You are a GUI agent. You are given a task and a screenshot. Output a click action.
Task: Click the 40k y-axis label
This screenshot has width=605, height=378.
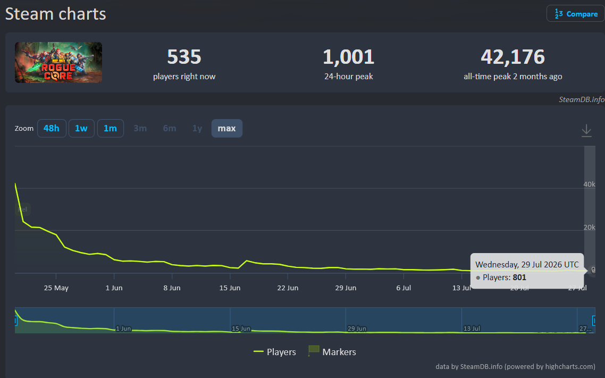pos(589,184)
